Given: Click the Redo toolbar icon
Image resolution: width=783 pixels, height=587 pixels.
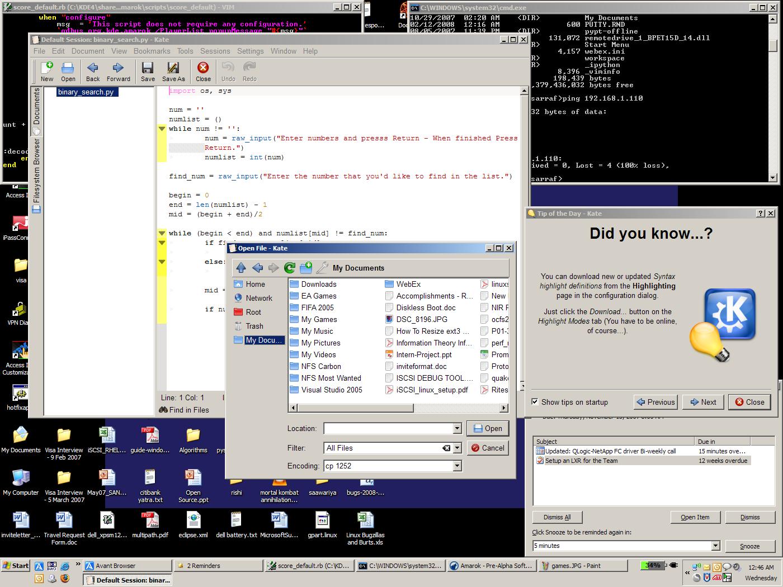Looking at the screenshot, I should 249,71.
